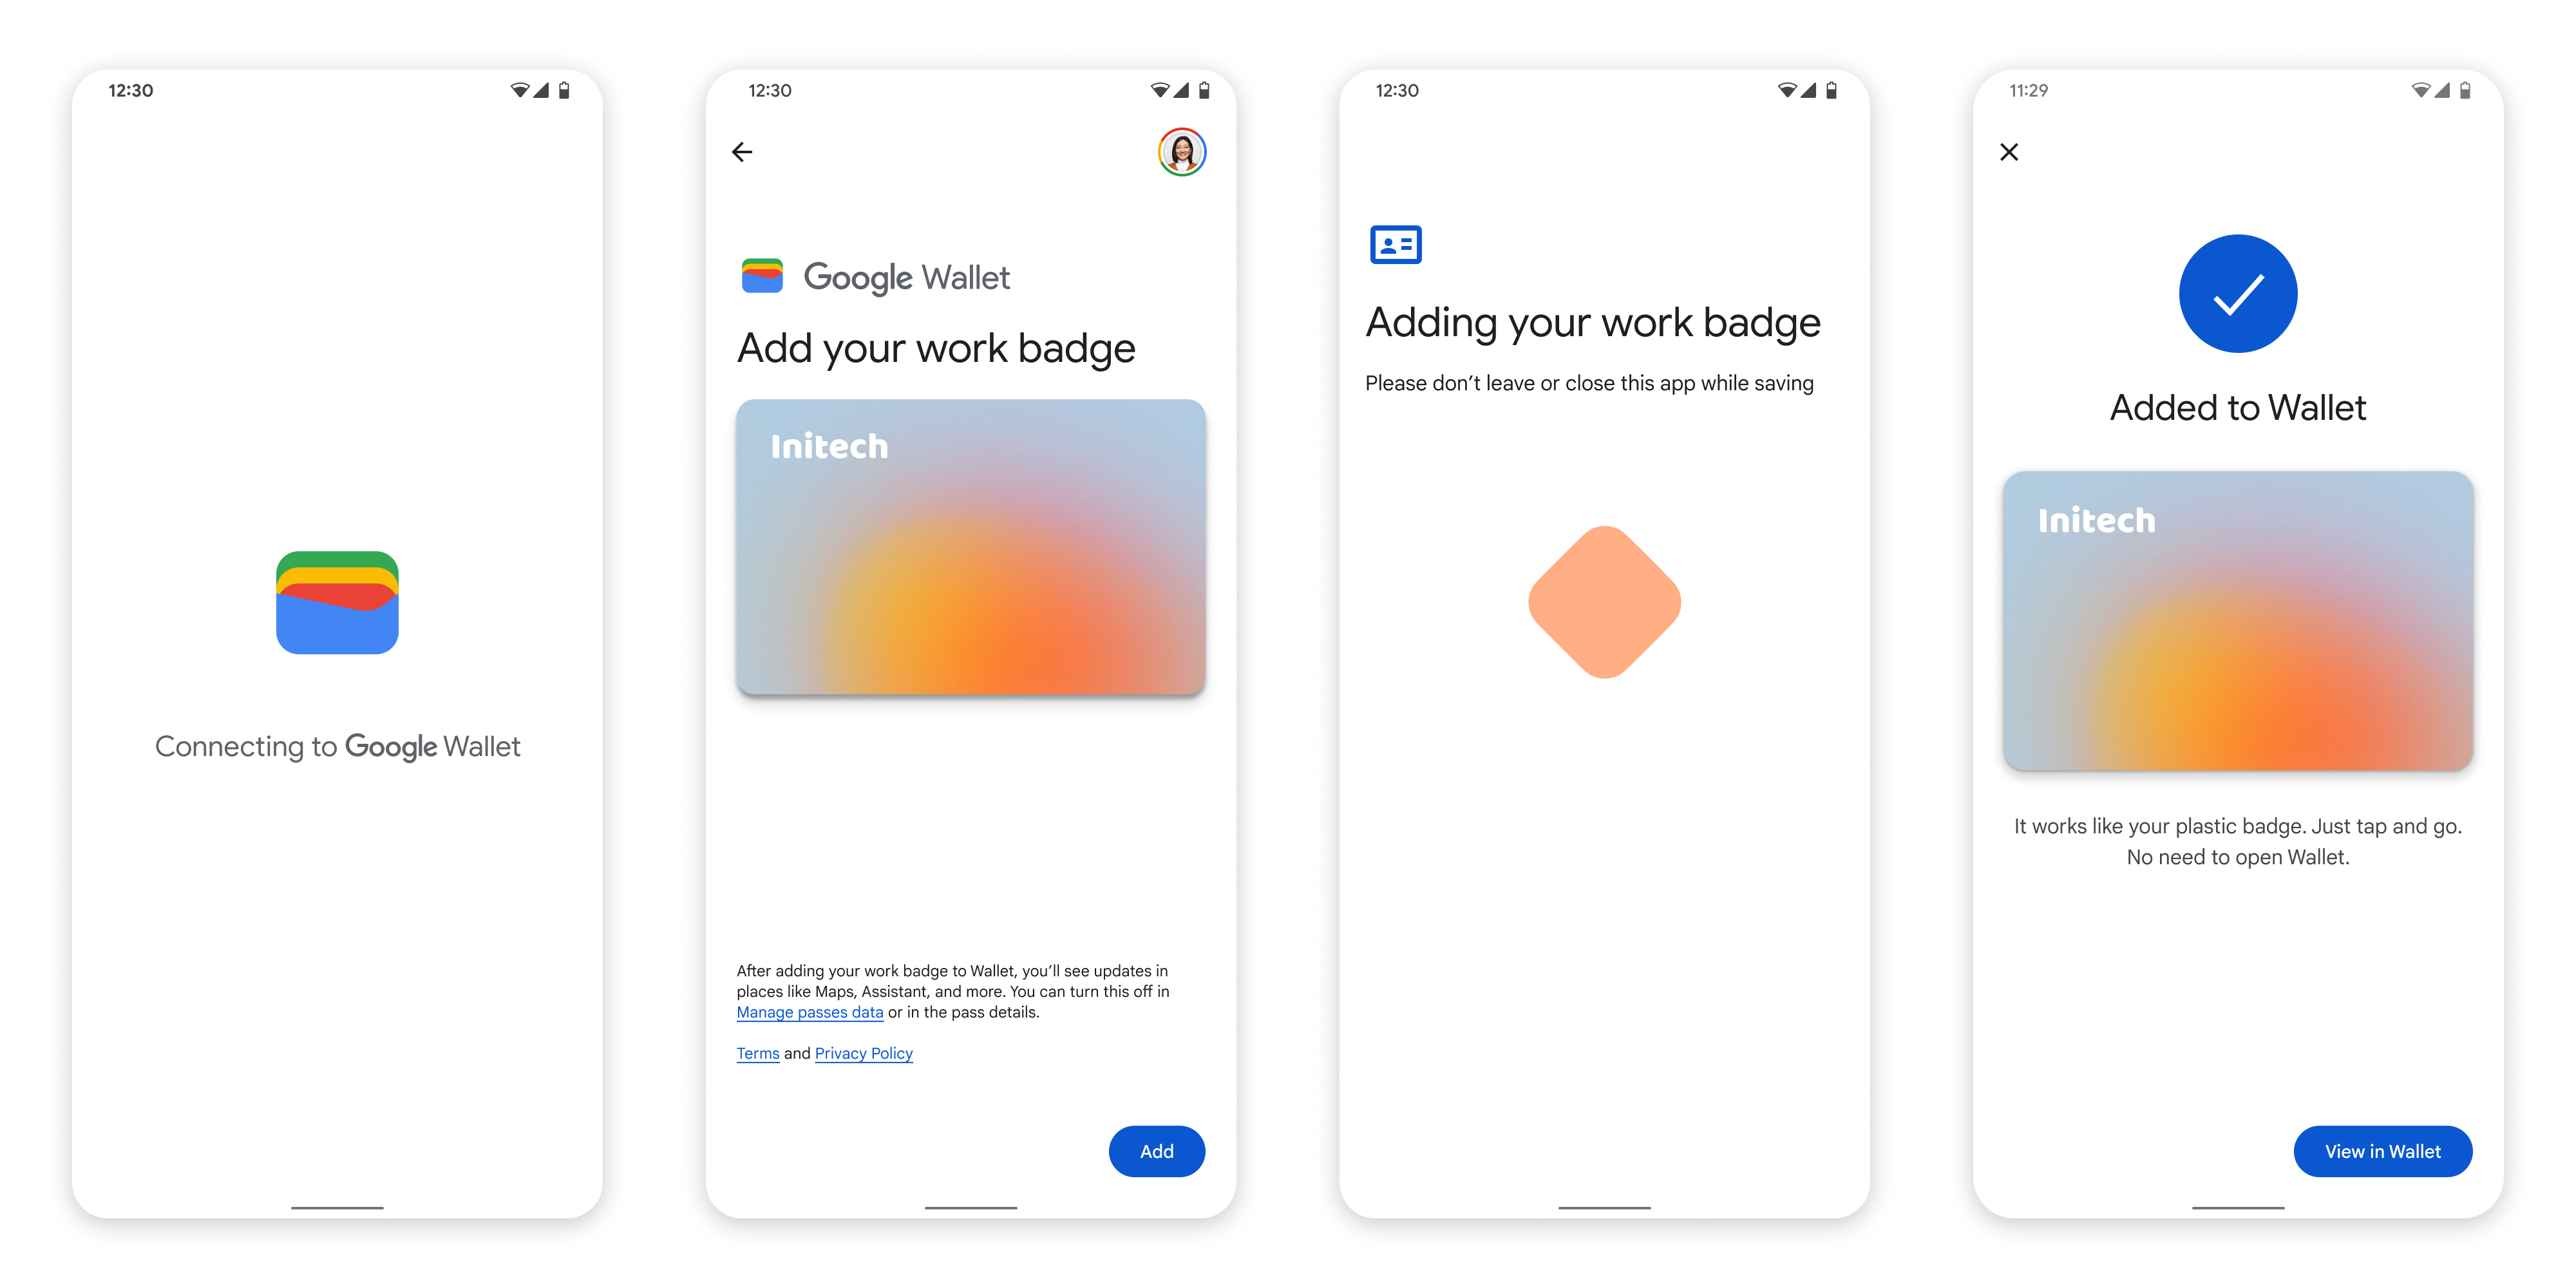Click the View in Wallet button
The width and height of the screenshot is (2576, 1288).
click(x=2385, y=1151)
